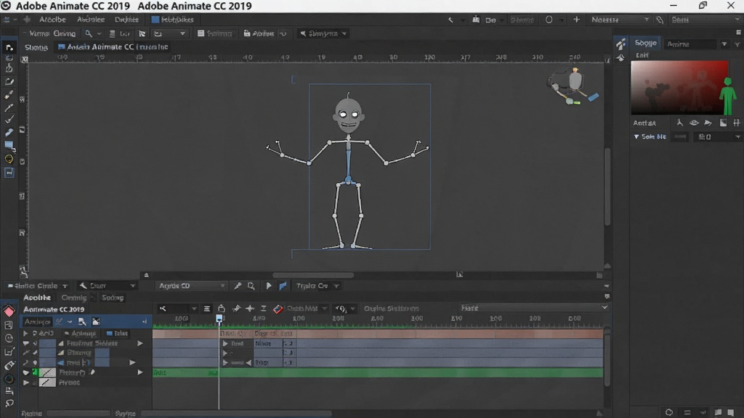Screen dimensions: 744x418
Task: Click the three-line list icon in timeline toolbar
Action: point(207,308)
